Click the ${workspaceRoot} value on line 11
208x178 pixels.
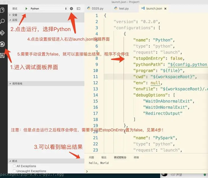coord(173,77)
